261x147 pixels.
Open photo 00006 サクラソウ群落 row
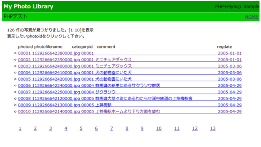130,86
